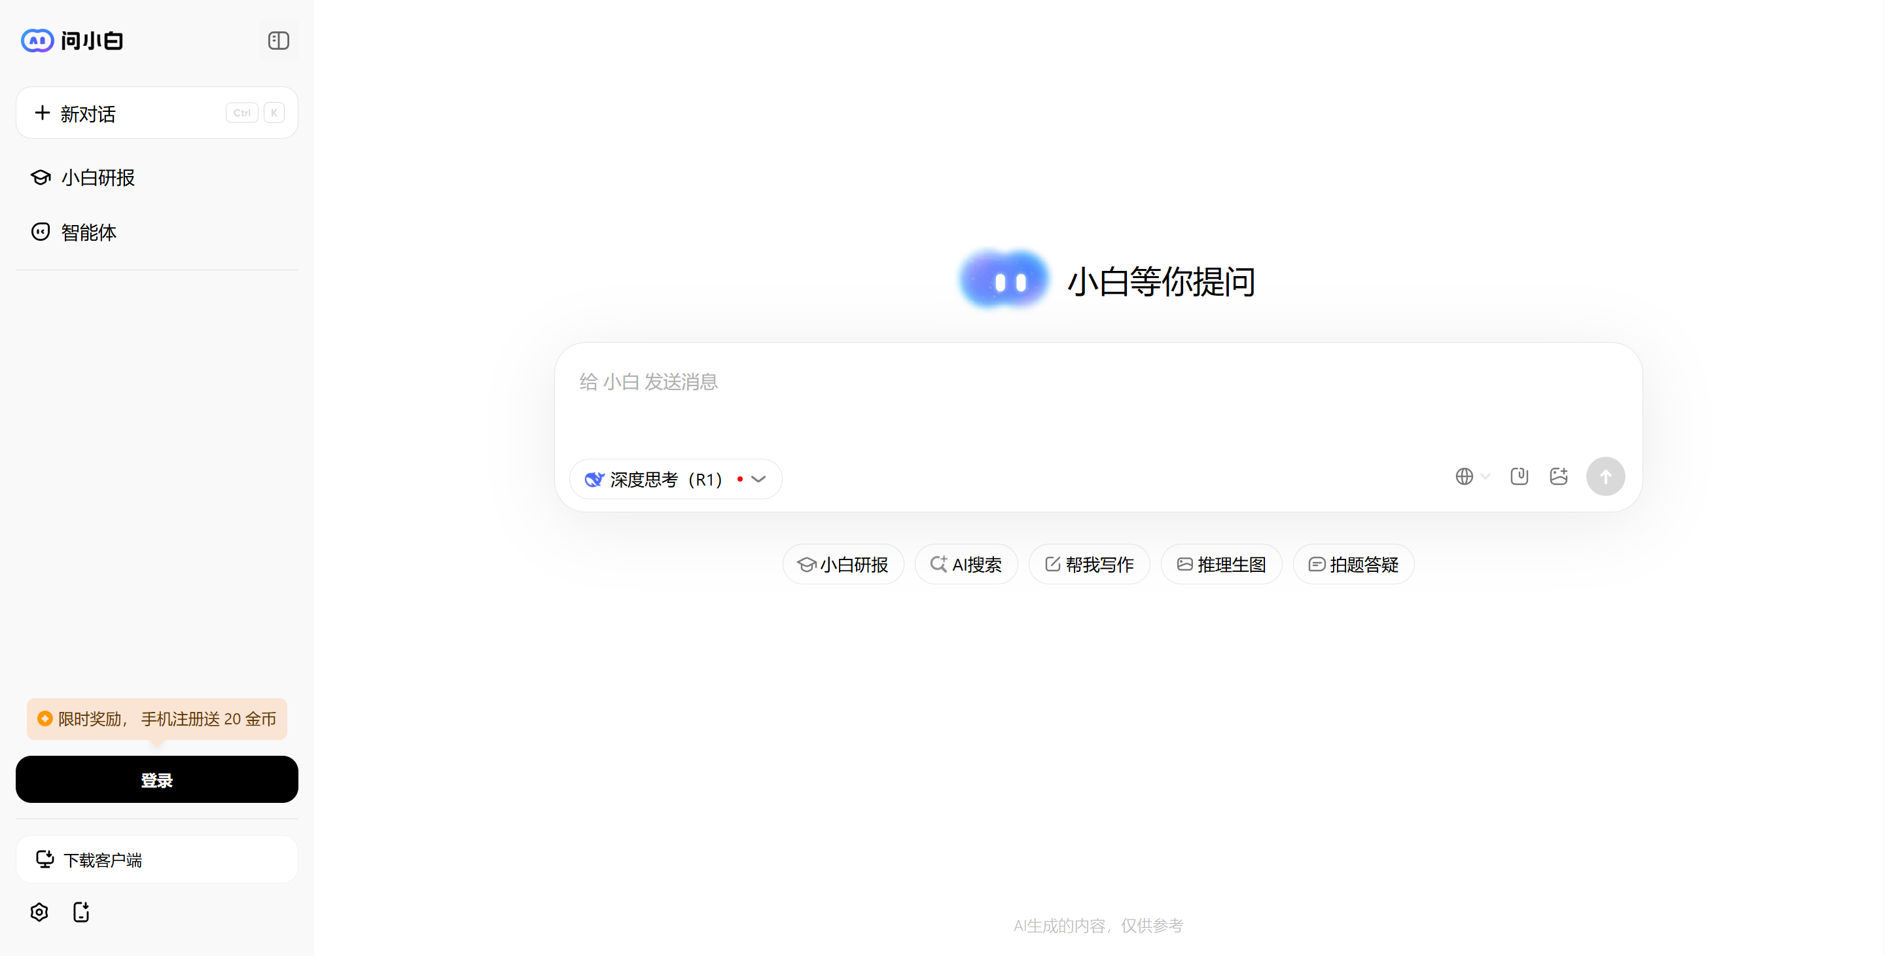Viewport: 1884px width, 956px height.
Task: Click the send arrow button
Action: pyautogui.click(x=1605, y=477)
